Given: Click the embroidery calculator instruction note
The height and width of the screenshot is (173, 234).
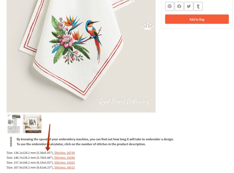Looking at the screenshot, I should coord(95,141).
